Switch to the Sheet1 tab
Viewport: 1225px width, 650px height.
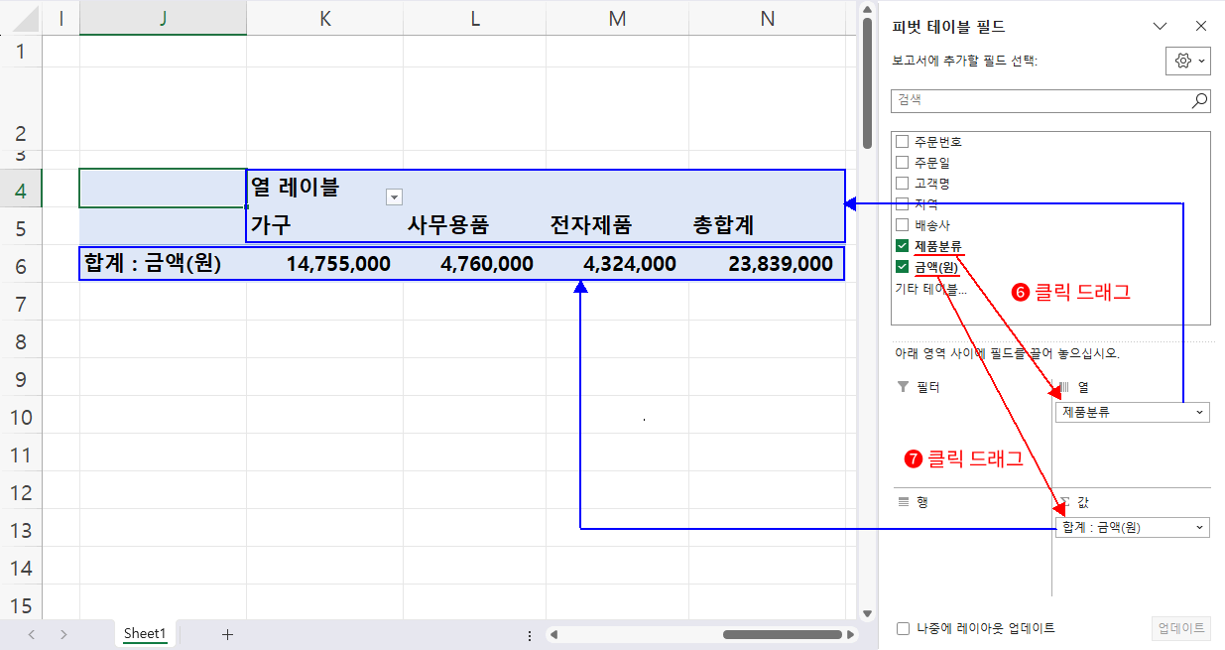[x=144, y=633]
